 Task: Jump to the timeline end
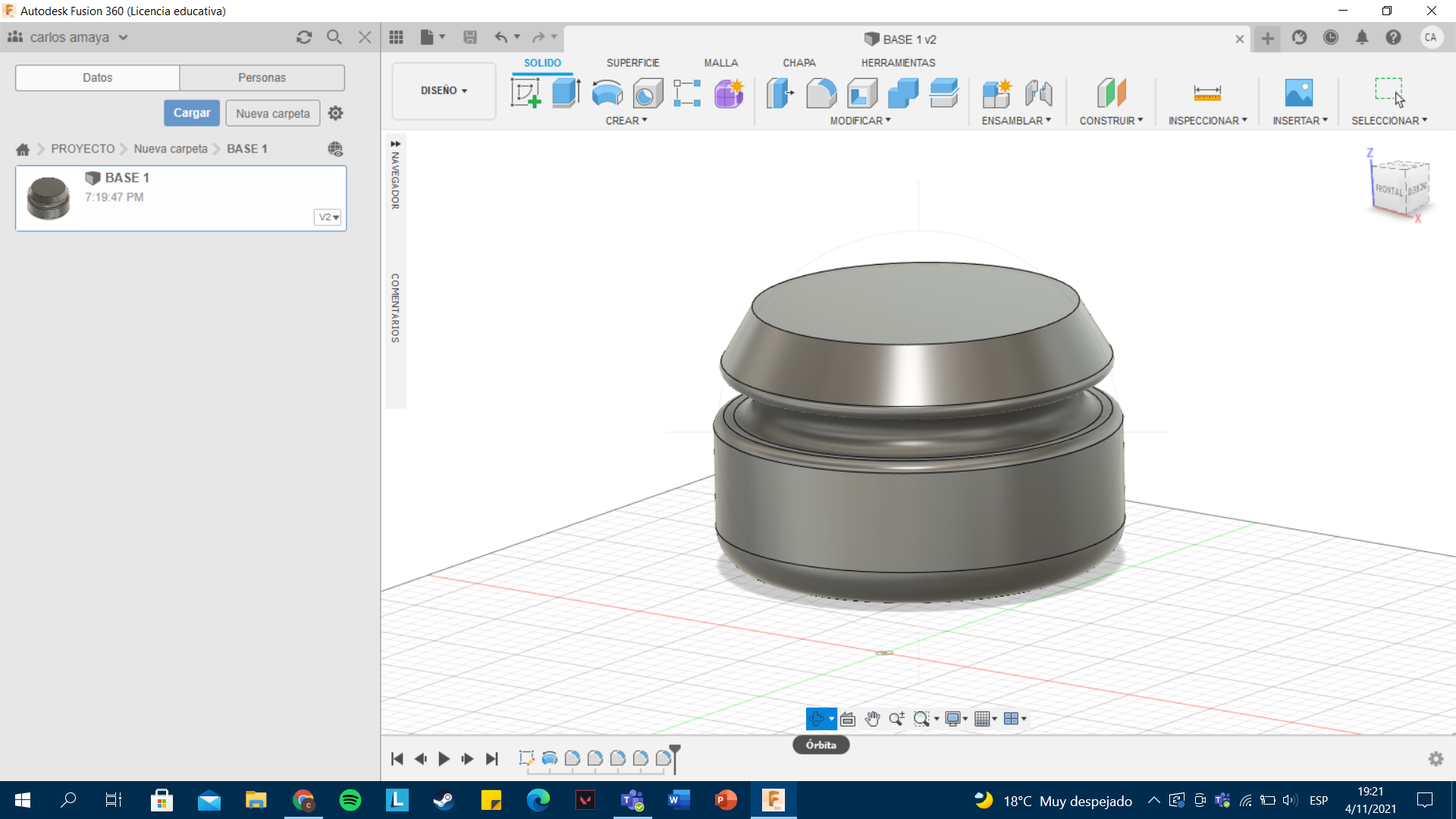[492, 758]
